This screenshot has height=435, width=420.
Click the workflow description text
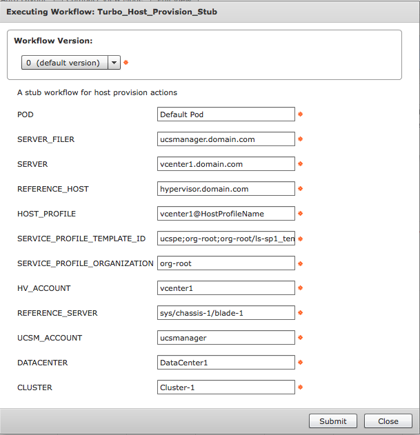point(97,92)
